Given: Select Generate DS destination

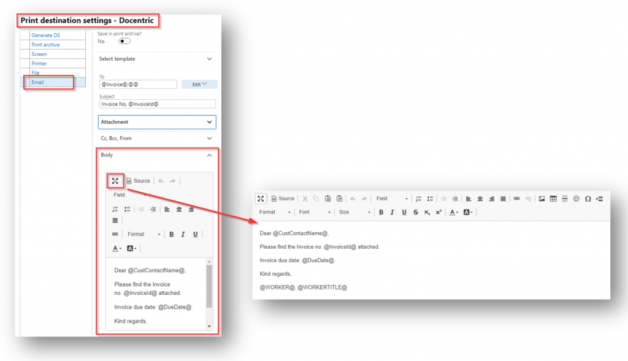Looking at the screenshot, I should [x=45, y=35].
